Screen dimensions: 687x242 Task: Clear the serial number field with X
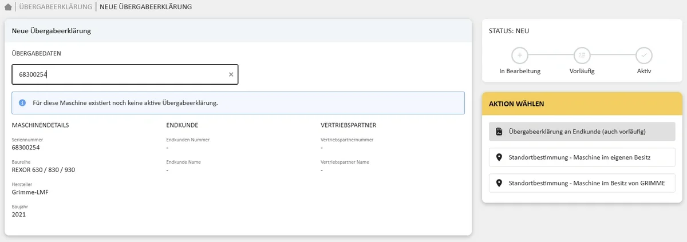[x=231, y=74]
